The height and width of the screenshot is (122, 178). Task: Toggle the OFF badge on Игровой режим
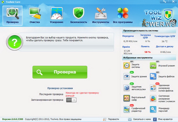[158, 62]
